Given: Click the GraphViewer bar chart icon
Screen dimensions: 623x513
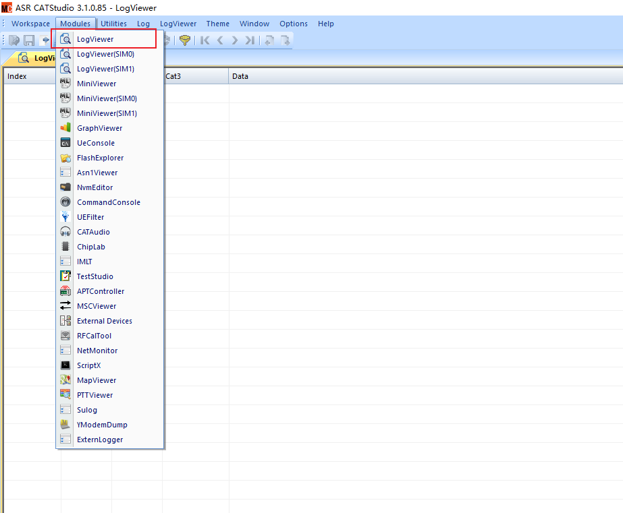Looking at the screenshot, I should [x=65, y=128].
